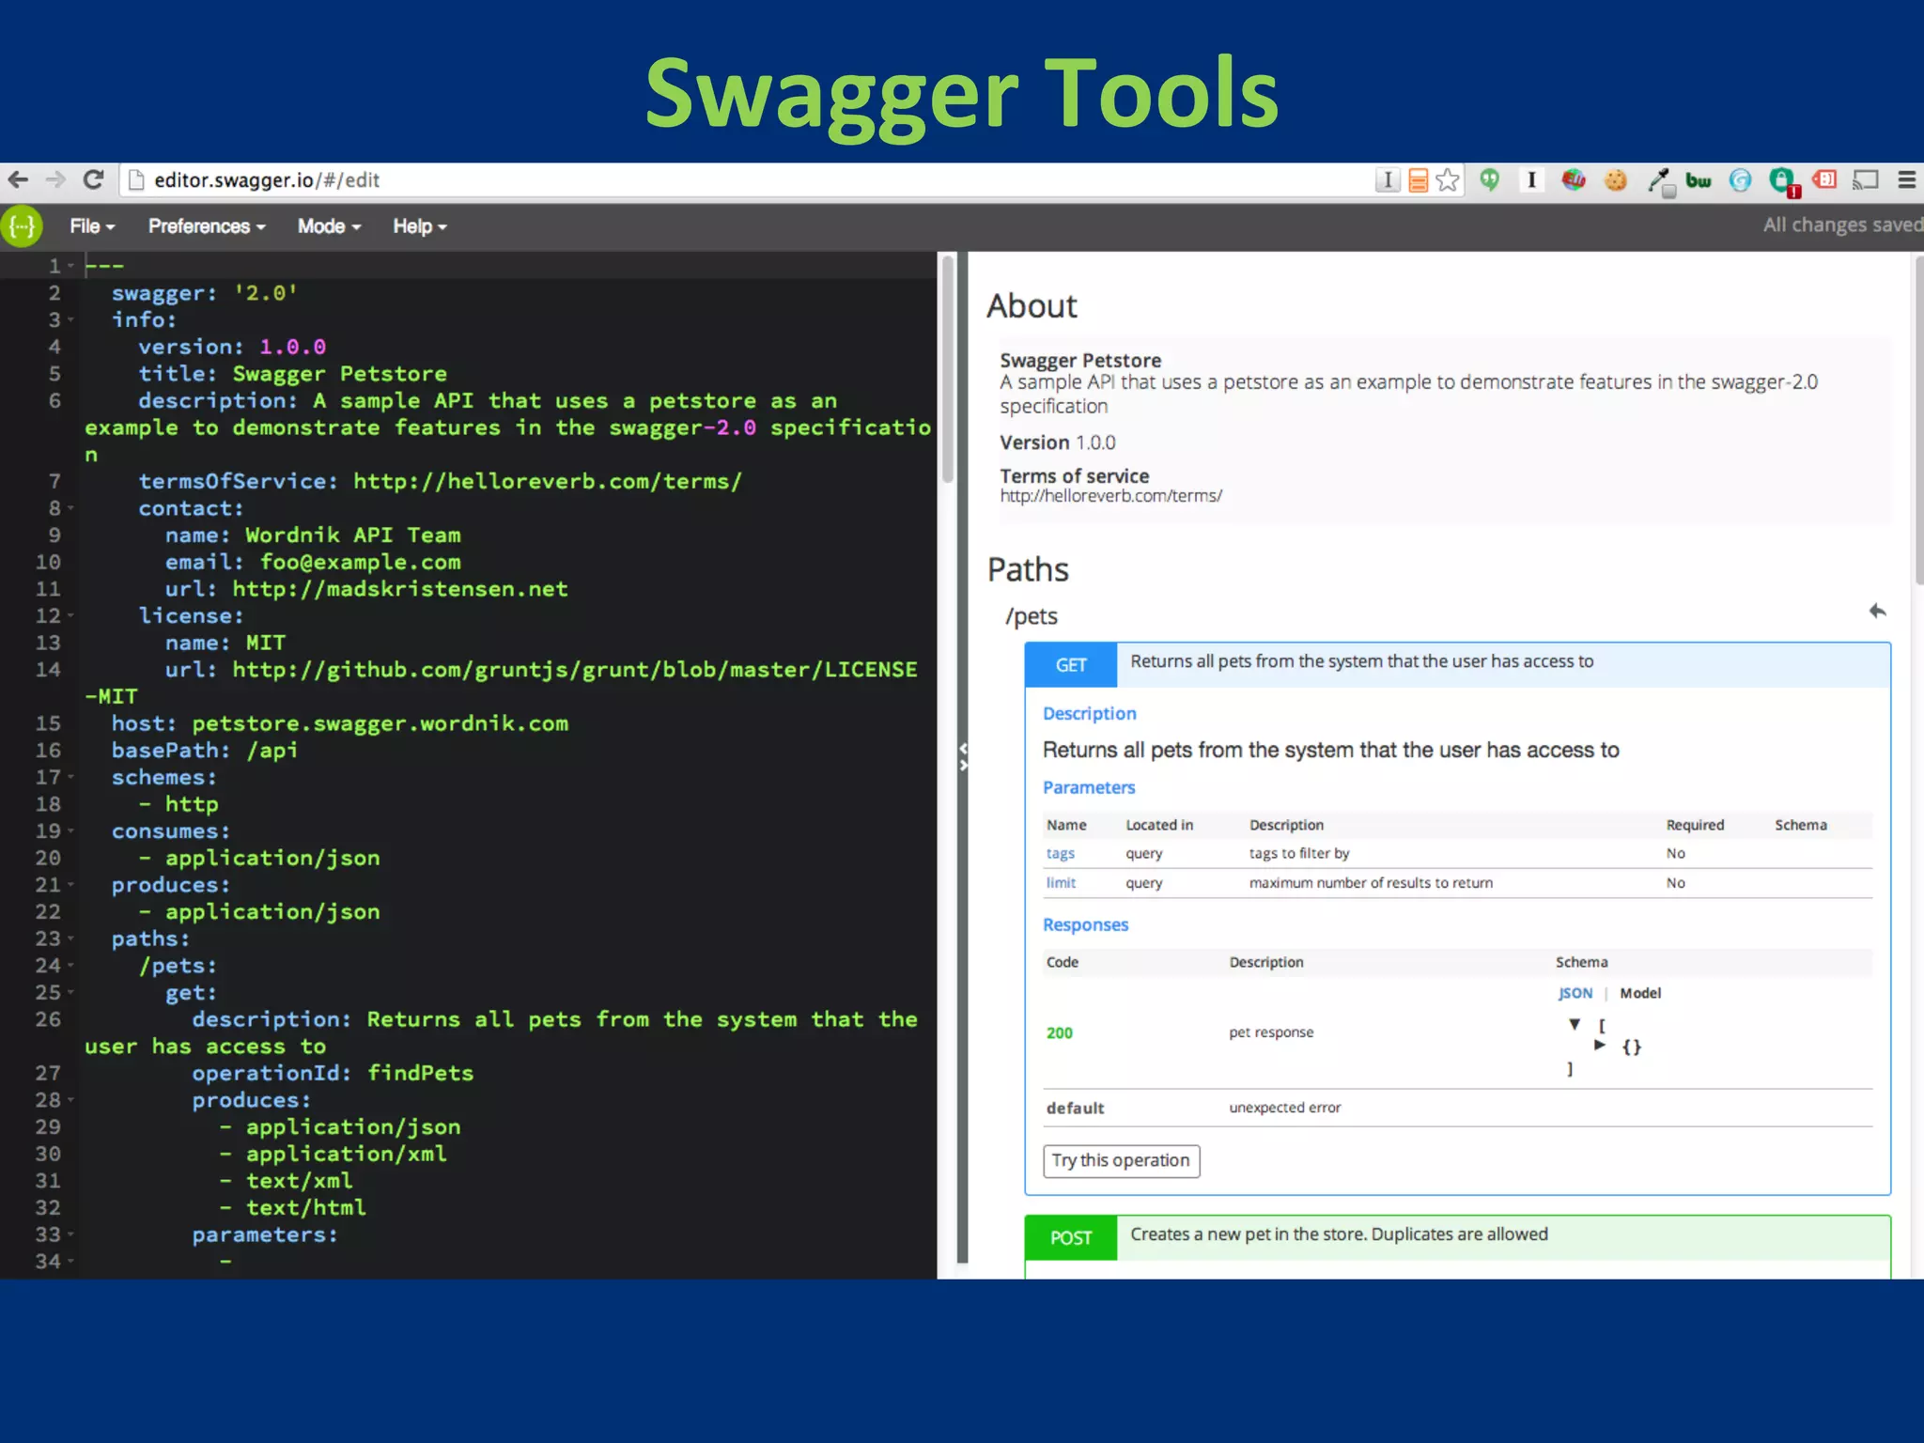Bookmark the page with the star icon
Viewport: 1924px width, 1443px height.
pyautogui.click(x=1448, y=179)
